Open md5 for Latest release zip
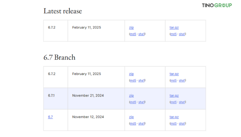241x137 pixels. (x=133, y=34)
